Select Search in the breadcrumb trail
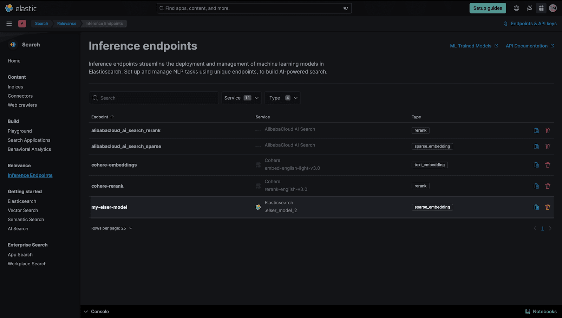This screenshot has height=318, width=562. [41, 24]
